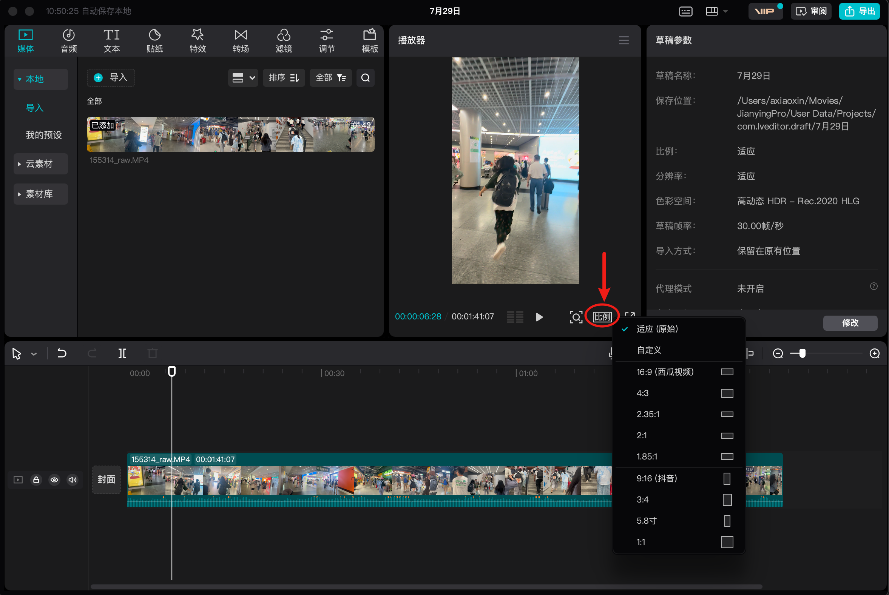889x595 pixels.
Task: Toggle fullscreen player preview
Action: (630, 315)
